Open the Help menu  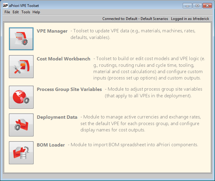[x=36, y=12]
